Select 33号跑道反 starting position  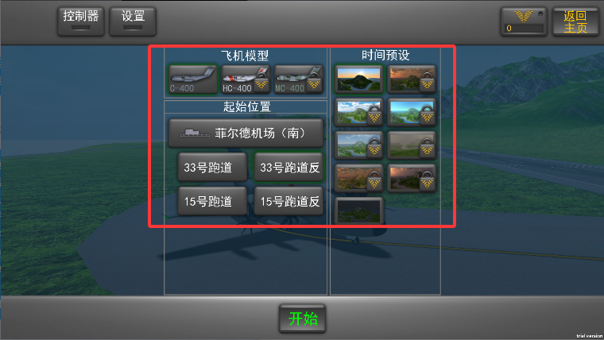[x=288, y=167]
